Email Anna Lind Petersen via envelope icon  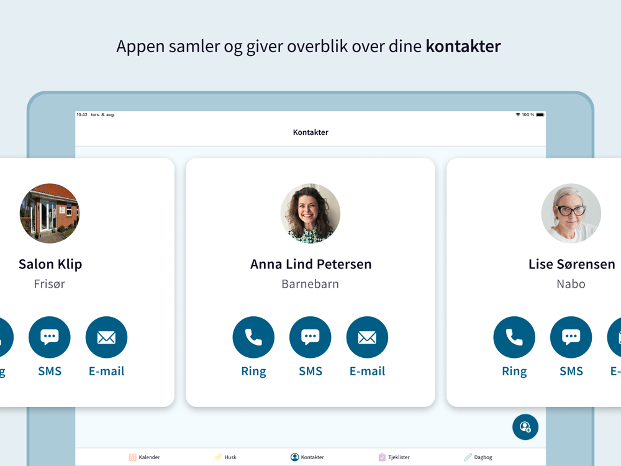point(367,337)
